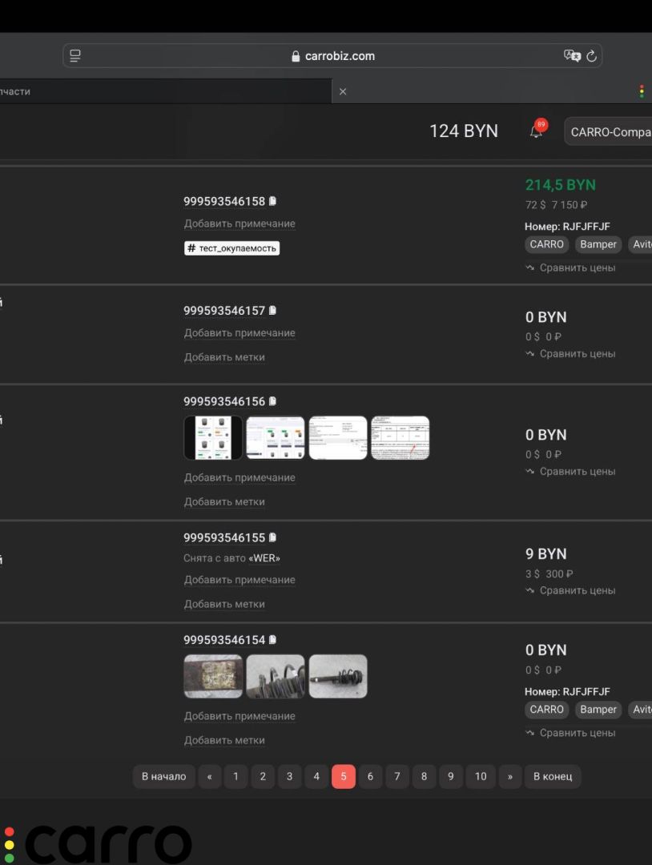
Task: Compare prices for item 999593546157
Action: coord(570,354)
